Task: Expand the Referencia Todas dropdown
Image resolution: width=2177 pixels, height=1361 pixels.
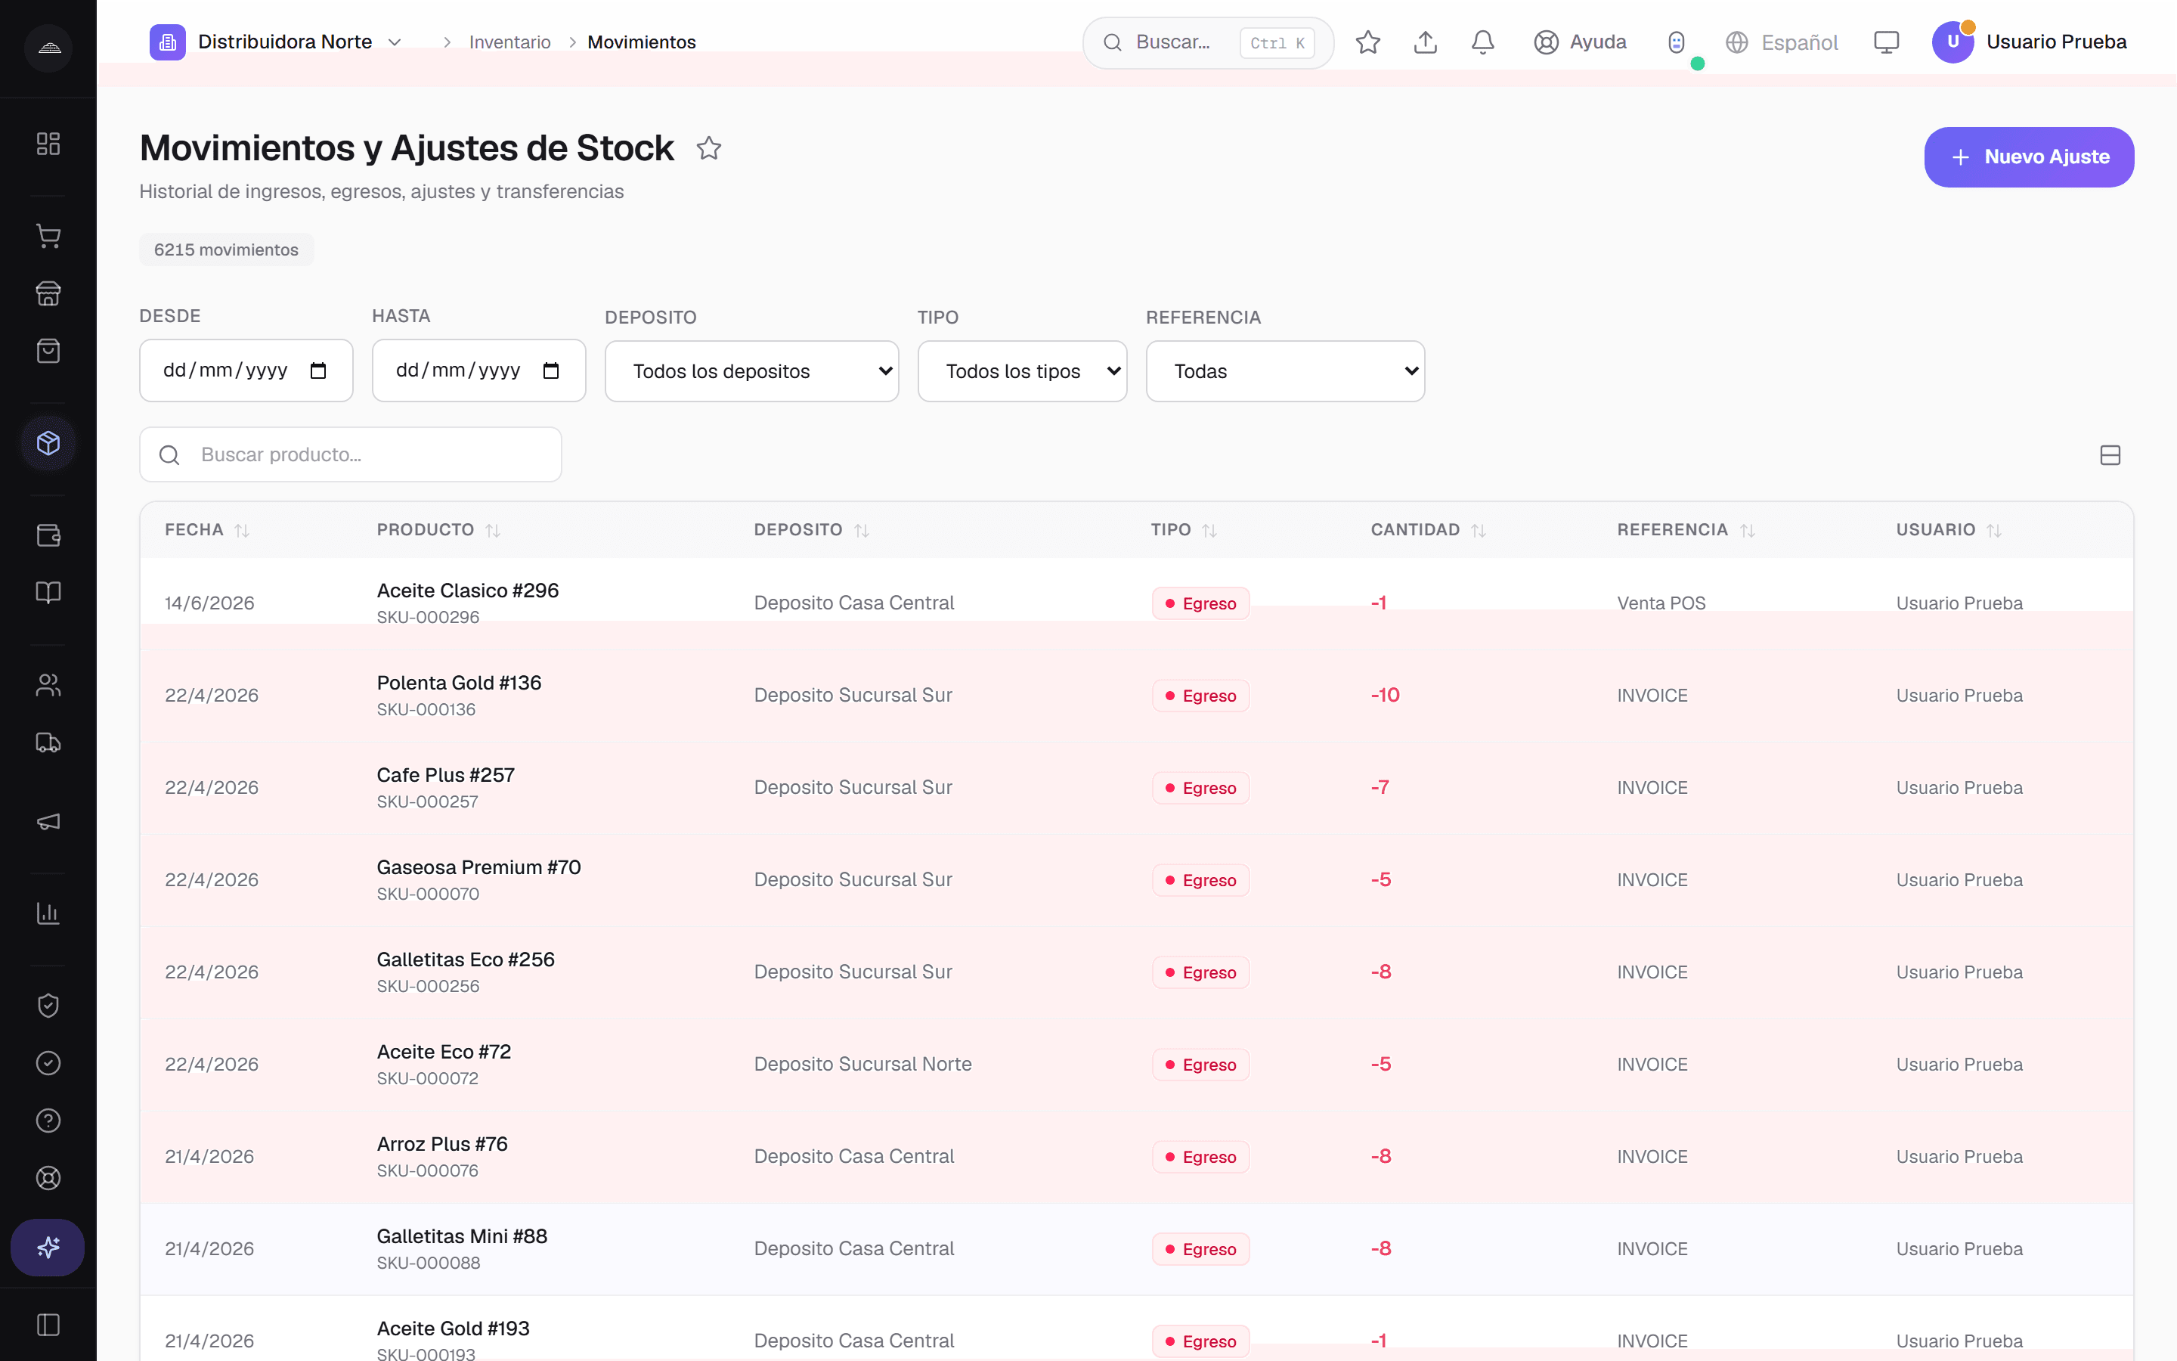Action: coord(1284,370)
